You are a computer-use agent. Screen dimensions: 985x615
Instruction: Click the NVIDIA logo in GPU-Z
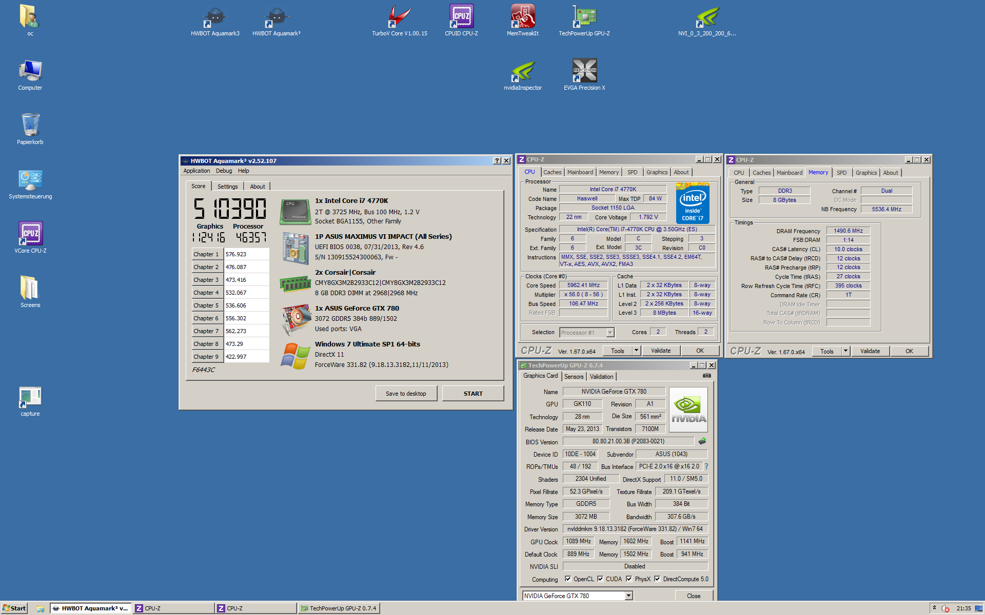click(x=688, y=410)
